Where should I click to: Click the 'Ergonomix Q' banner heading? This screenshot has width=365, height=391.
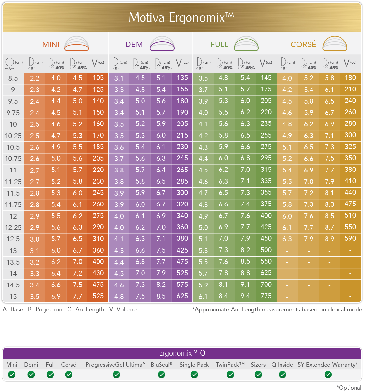coord(182,353)
